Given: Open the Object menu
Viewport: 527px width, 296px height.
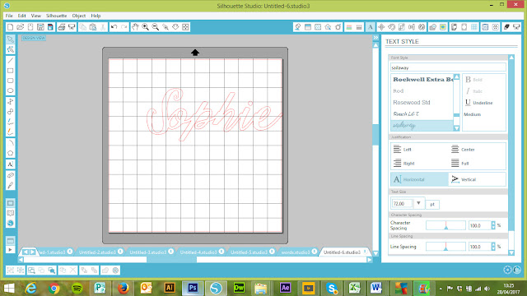Looking at the screenshot, I should pyautogui.click(x=79, y=16).
